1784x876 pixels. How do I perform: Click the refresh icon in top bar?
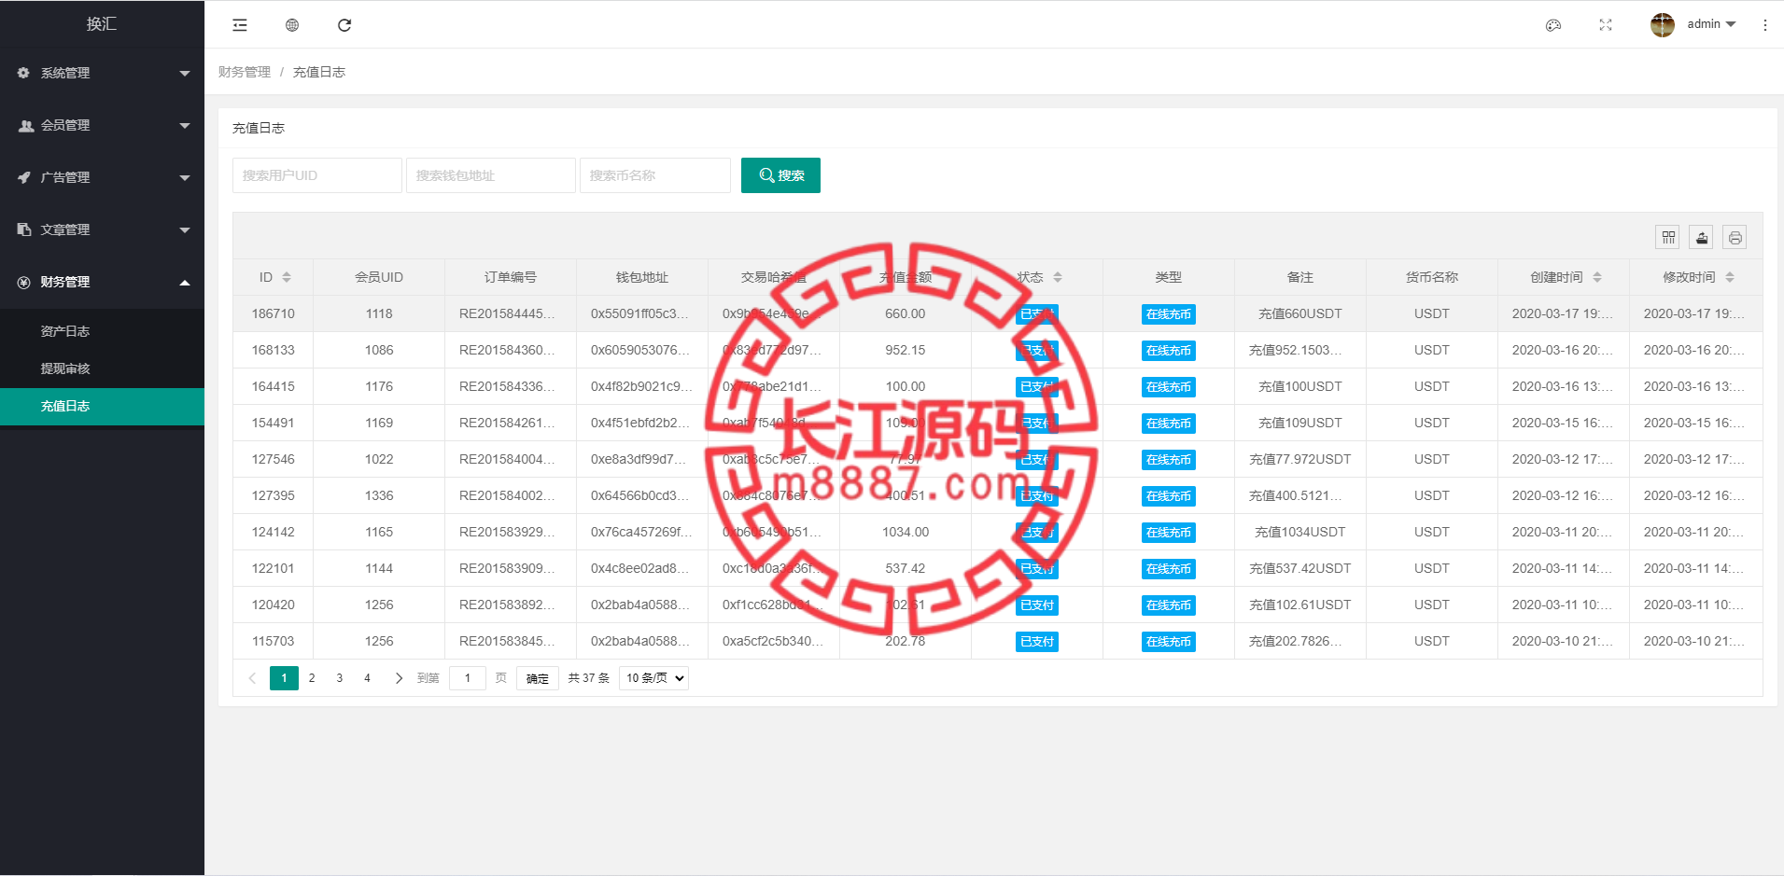pyautogui.click(x=344, y=25)
